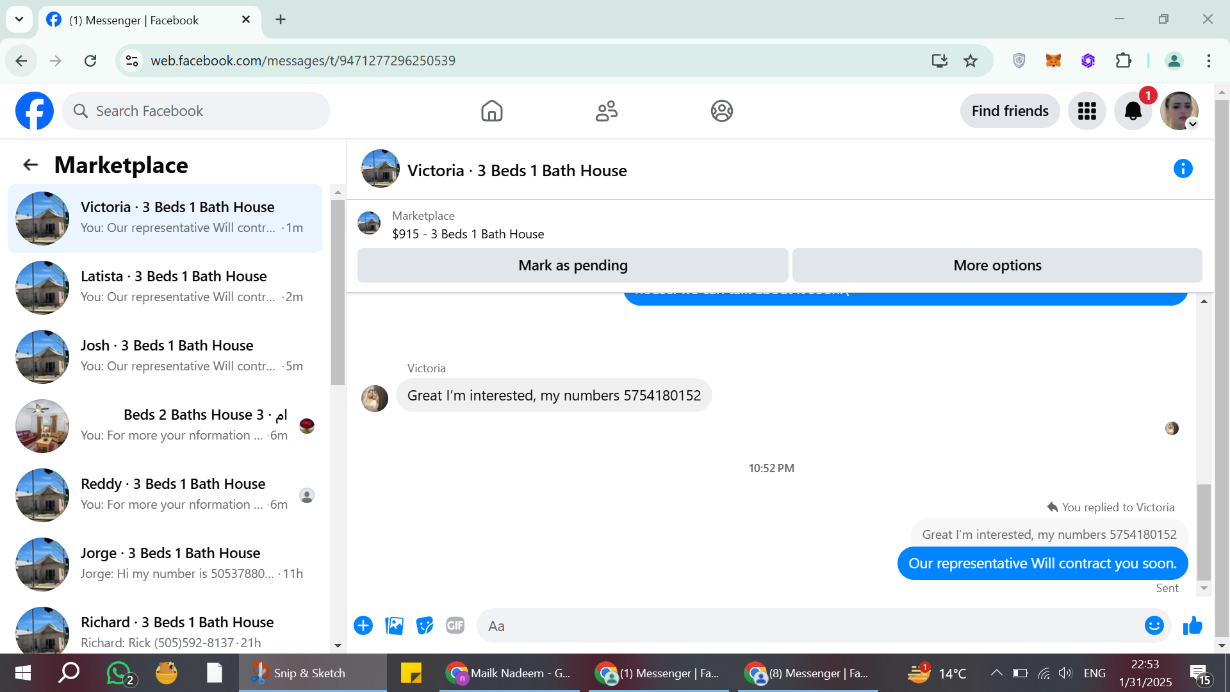Open Sticky Notes from the taskbar

(x=411, y=673)
